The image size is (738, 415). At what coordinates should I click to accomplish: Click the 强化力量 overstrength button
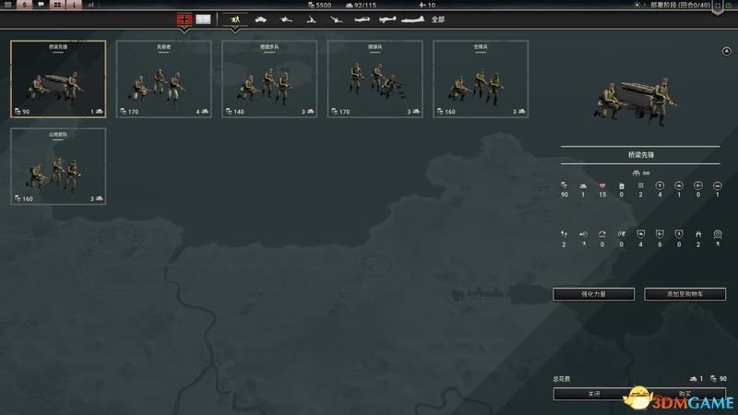pyautogui.click(x=593, y=294)
